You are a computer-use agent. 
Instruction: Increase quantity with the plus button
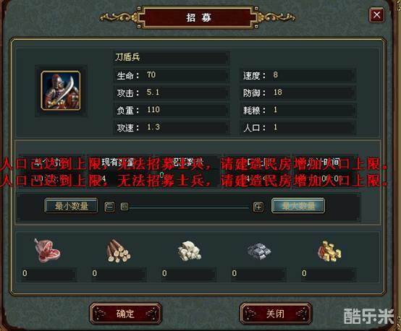258,207
